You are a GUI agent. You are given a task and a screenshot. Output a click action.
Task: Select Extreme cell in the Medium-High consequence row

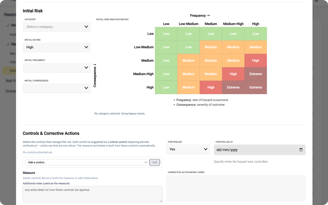pos(256,74)
